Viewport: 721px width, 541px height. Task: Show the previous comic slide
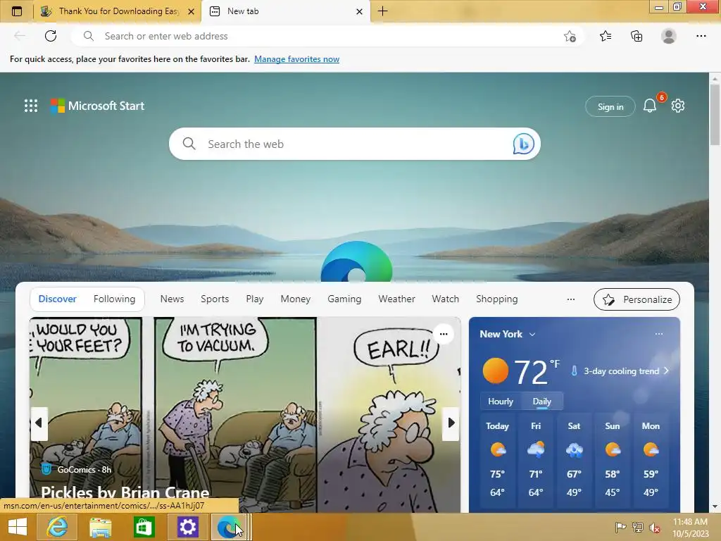39,423
